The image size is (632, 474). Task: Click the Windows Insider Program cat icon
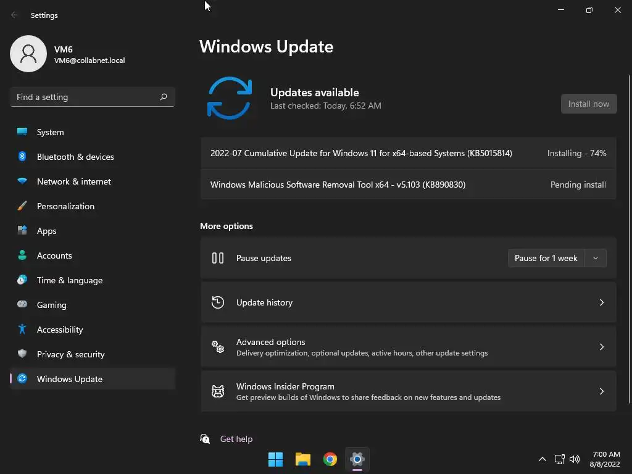[x=218, y=391]
